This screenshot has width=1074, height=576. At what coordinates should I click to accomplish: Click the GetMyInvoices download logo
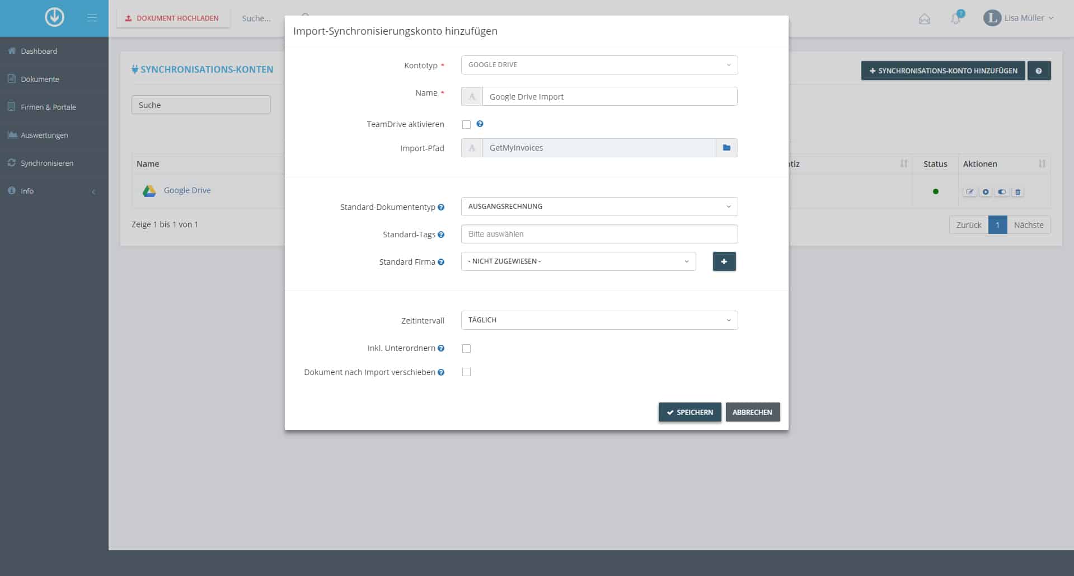(x=54, y=17)
